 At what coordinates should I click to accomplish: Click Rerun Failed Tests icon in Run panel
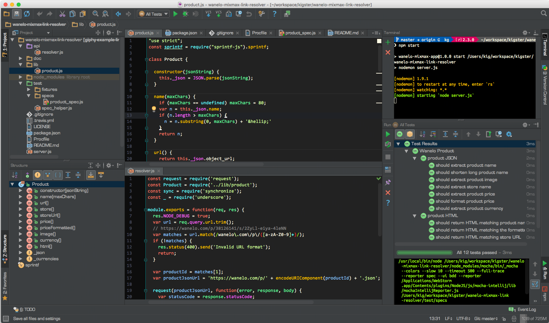point(388,144)
